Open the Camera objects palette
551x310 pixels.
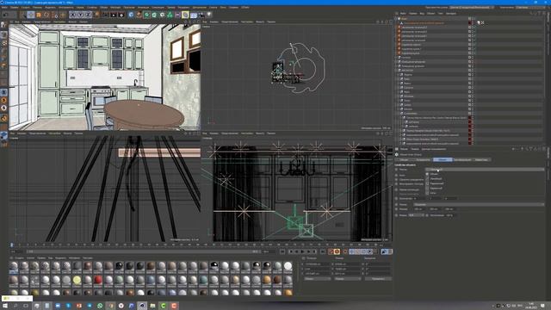tap(201, 15)
